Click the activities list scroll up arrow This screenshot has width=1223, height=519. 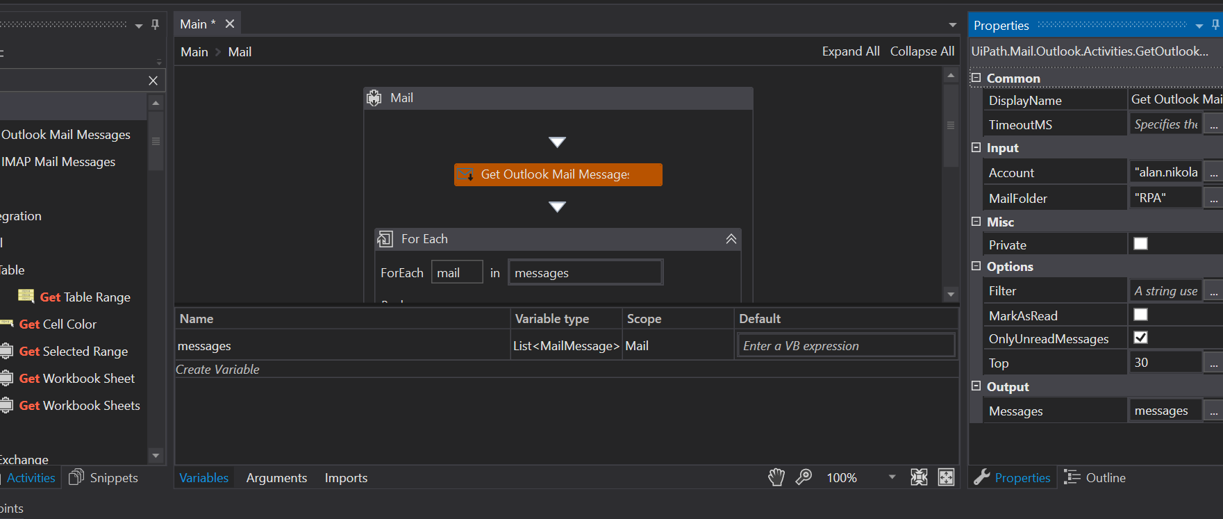click(x=156, y=103)
